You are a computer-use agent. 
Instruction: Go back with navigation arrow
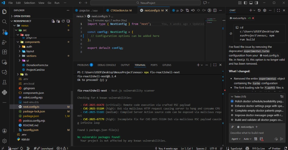pyautogui.click(x=80, y=3)
